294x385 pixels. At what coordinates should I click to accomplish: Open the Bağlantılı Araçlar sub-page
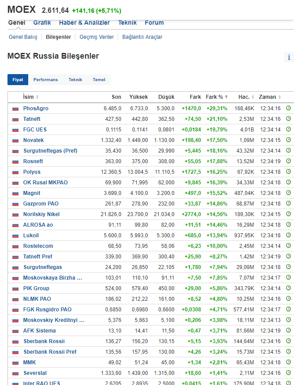142,37
